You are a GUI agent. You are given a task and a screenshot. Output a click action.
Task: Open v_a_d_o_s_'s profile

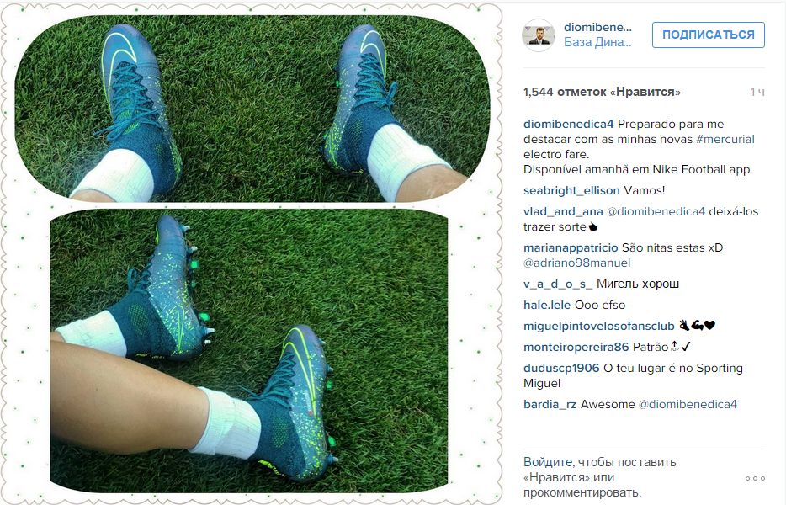pos(558,284)
